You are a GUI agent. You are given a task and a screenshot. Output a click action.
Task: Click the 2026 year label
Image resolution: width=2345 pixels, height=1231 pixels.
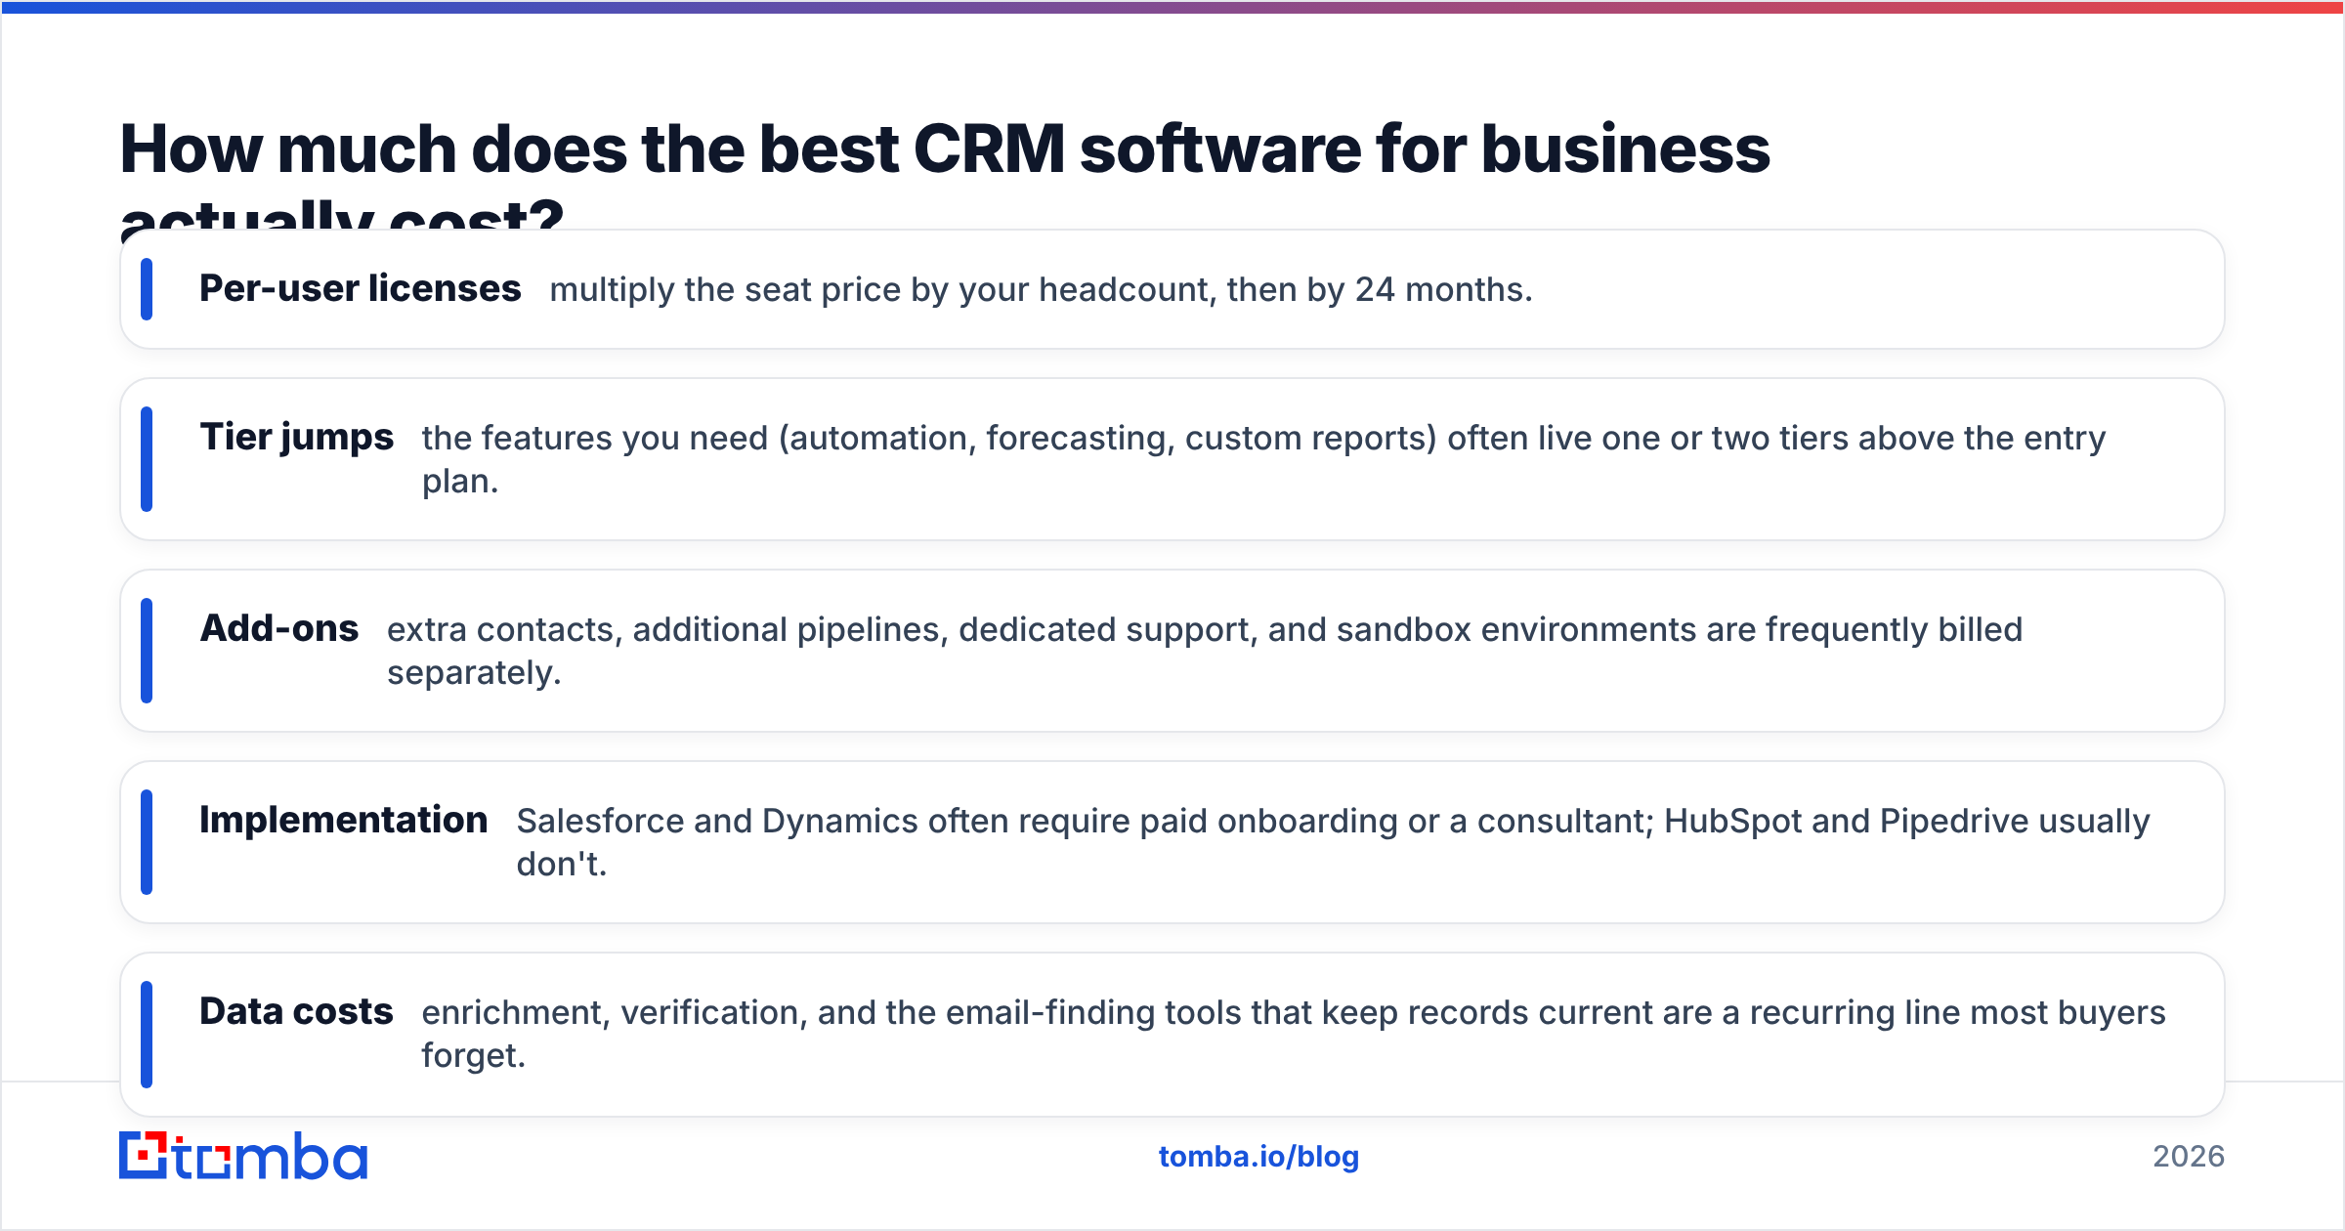pyautogui.click(x=2189, y=1157)
